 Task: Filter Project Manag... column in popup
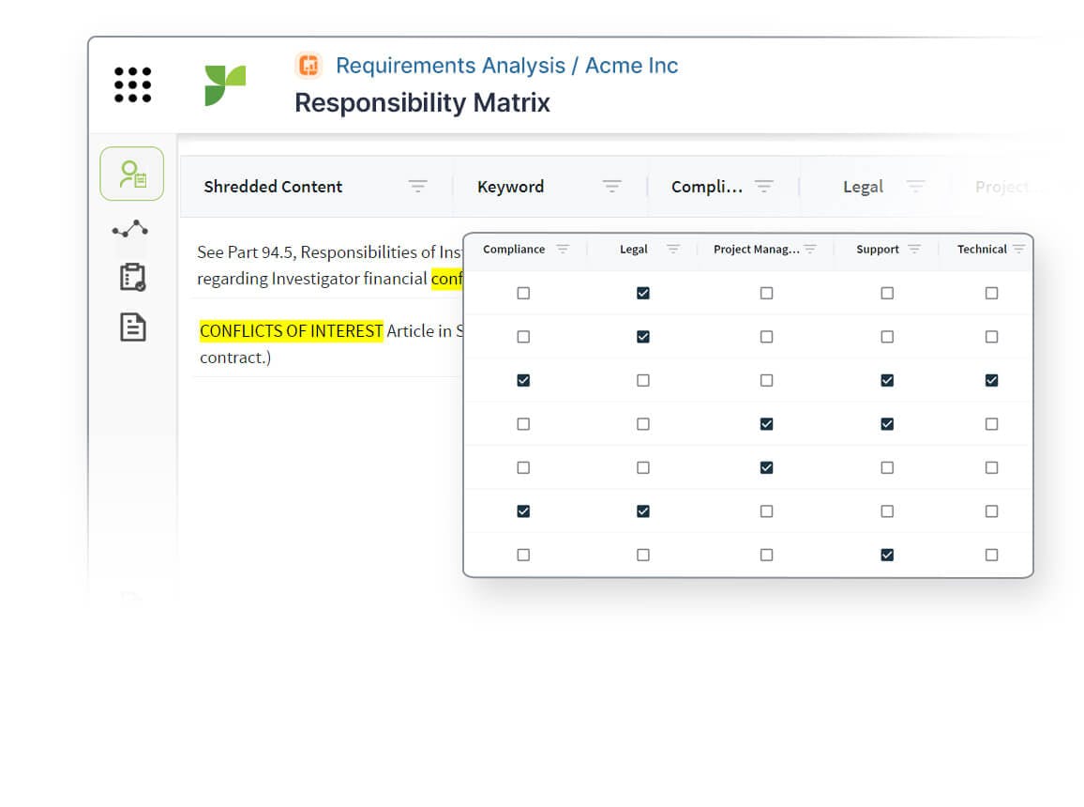point(810,249)
